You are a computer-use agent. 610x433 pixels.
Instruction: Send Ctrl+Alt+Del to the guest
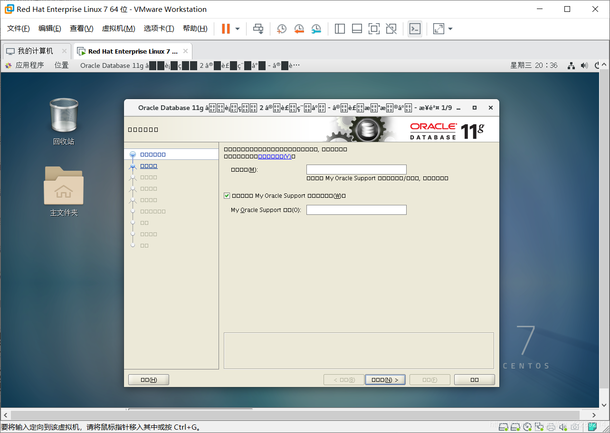pos(258,29)
